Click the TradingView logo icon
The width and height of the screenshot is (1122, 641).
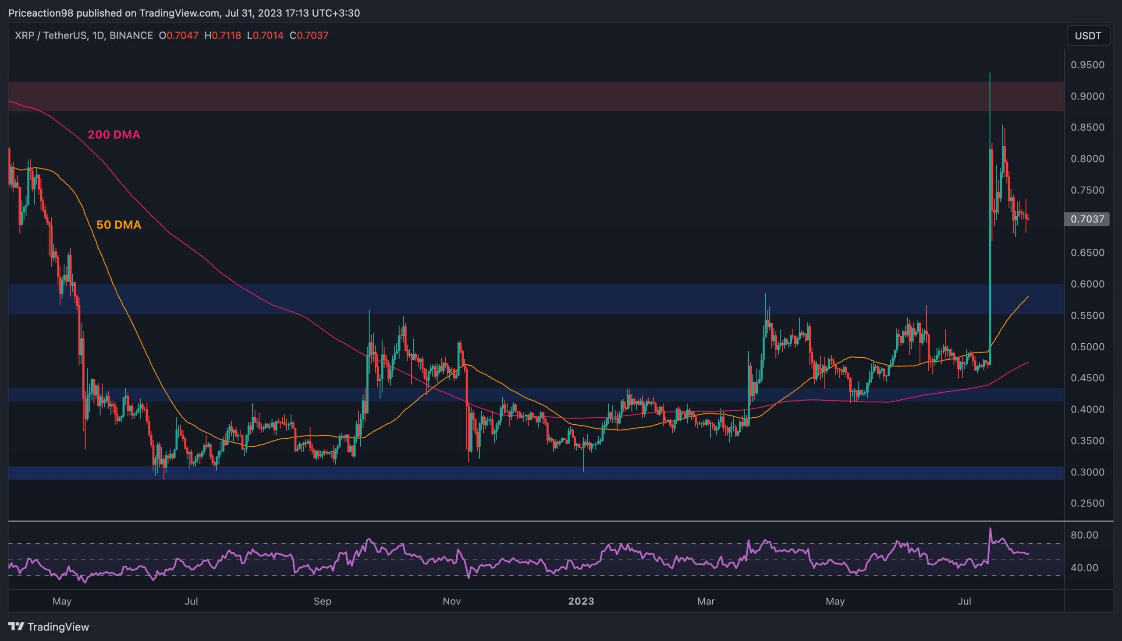click(16, 627)
